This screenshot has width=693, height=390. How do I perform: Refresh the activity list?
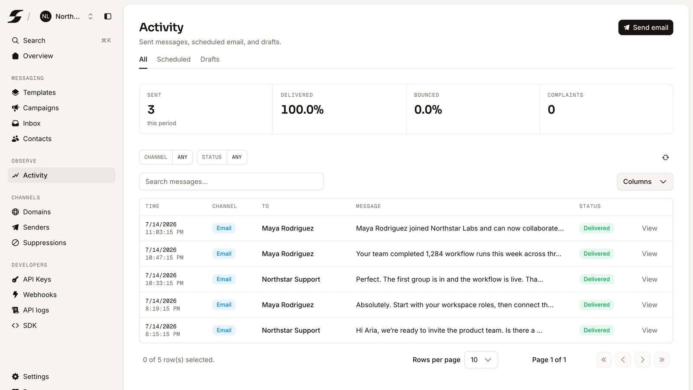[665, 157]
